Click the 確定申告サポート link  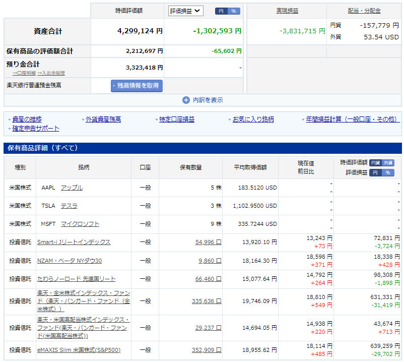36,129
